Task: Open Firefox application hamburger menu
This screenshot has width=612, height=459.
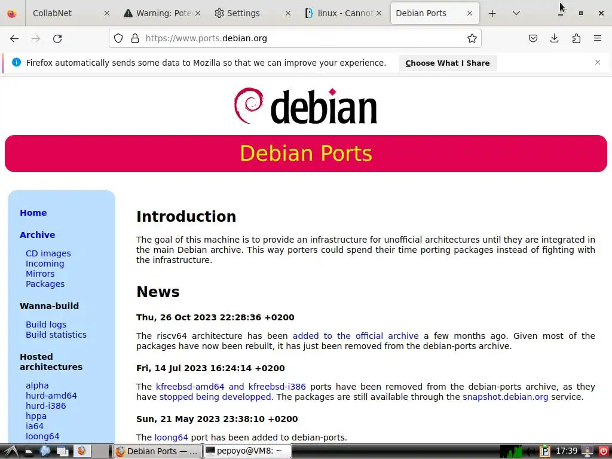Action: pos(598,38)
